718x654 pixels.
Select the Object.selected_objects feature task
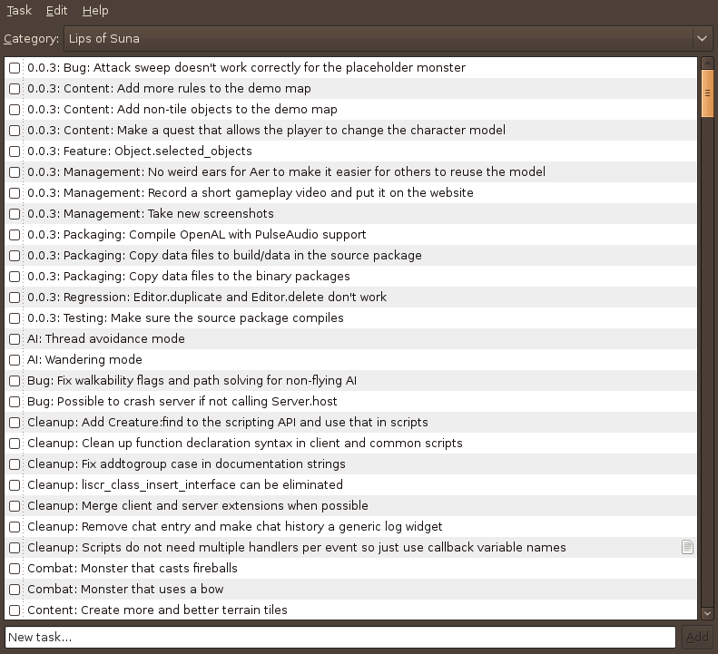140,151
